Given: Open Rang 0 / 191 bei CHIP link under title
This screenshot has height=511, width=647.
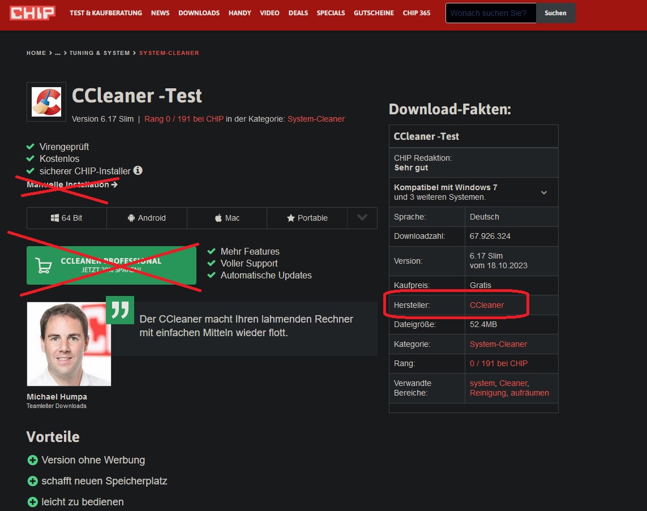Looking at the screenshot, I should pos(183,119).
